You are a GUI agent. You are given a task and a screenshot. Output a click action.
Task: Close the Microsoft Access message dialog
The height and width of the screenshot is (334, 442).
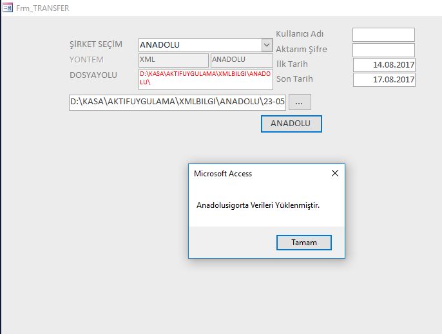pyautogui.click(x=334, y=174)
